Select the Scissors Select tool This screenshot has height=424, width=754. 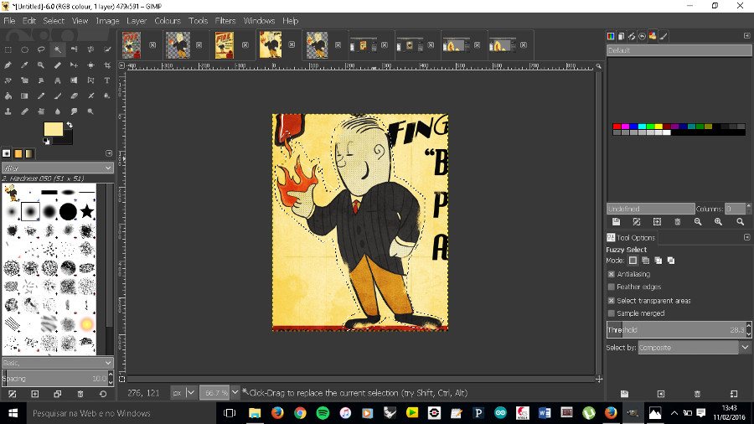pos(90,49)
